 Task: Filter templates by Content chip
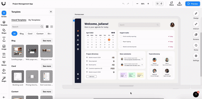pos(40,34)
